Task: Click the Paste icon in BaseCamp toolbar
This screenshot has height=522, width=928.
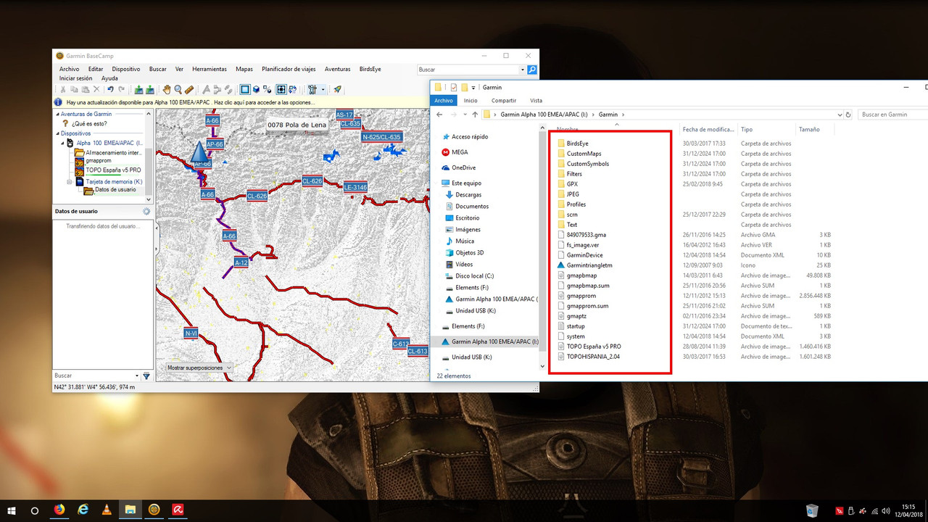Action: pyautogui.click(x=85, y=89)
